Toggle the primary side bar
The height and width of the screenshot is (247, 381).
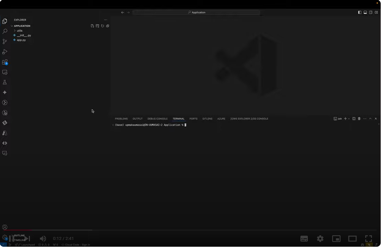360,12
